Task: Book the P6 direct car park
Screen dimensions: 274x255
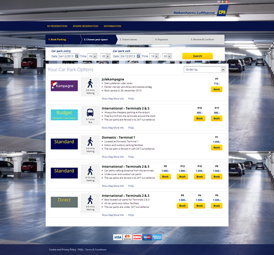Action: click(x=182, y=206)
